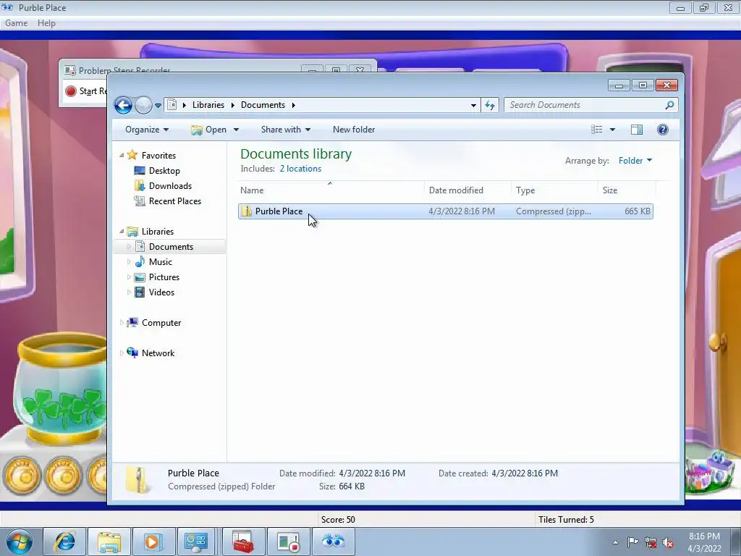Image resolution: width=741 pixels, height=556 pixels.
Task: Open Windows Explorer taskbar icon
Action: tap(109, 542)
